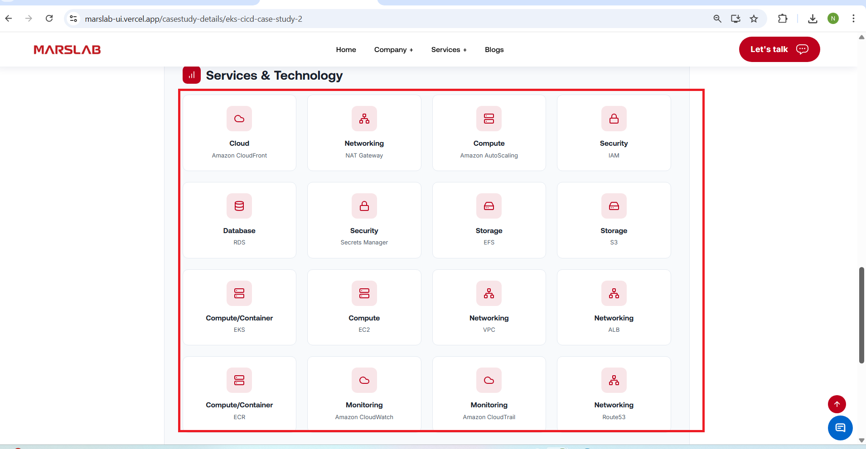Open Chrome's three-dot menu

click(853, 19)
